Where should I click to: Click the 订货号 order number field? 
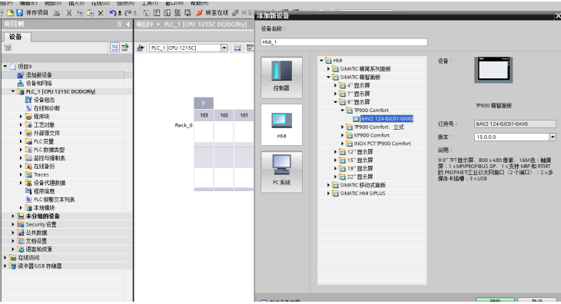[515, 124]
